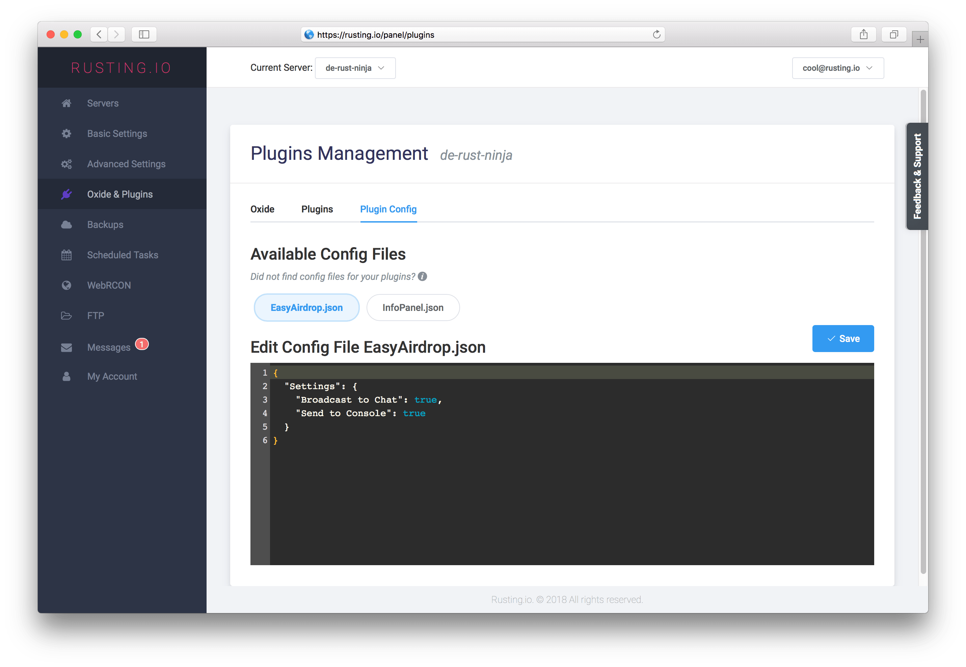Open the Servers menu item

[122, 103]
